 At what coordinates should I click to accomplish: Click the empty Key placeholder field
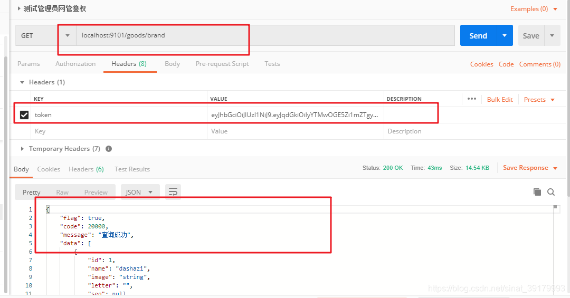pos(119,131)
